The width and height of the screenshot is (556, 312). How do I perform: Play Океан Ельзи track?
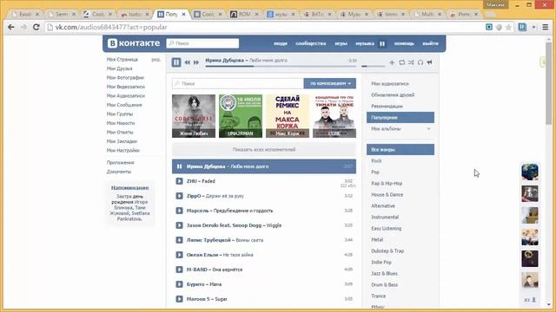(x=180, y=255)
